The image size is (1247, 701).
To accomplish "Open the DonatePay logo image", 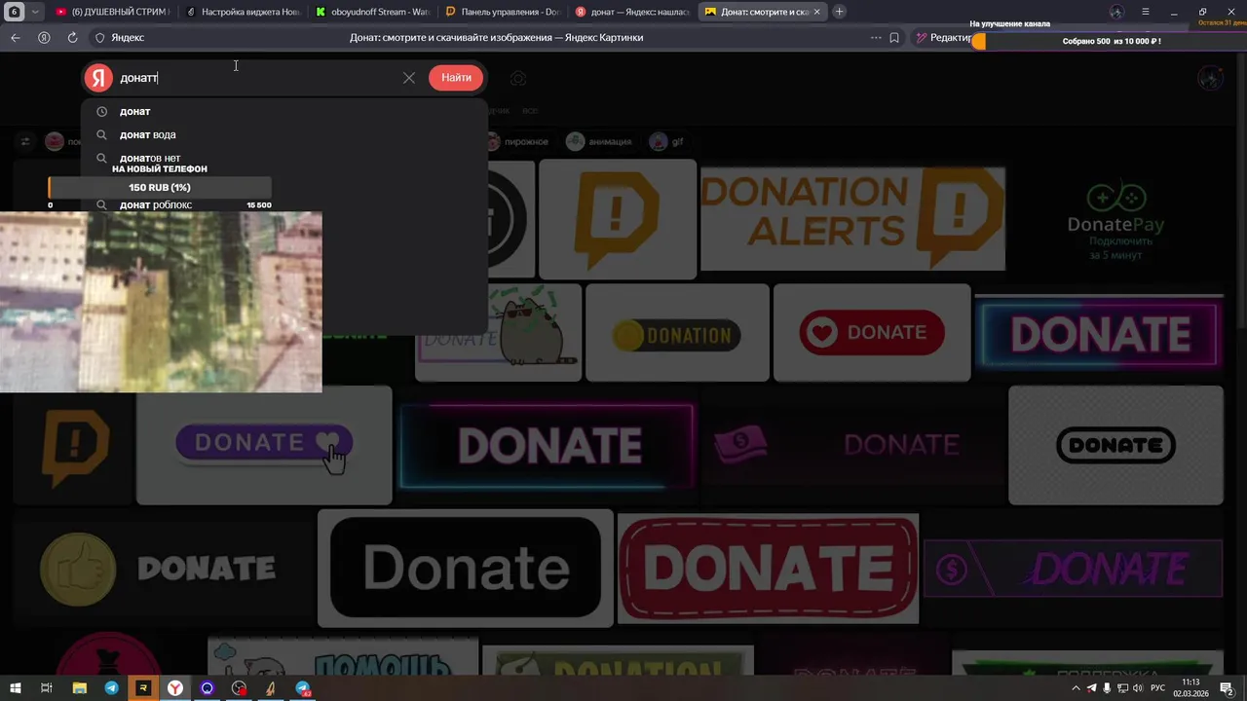I will [x=1115, y=219].
